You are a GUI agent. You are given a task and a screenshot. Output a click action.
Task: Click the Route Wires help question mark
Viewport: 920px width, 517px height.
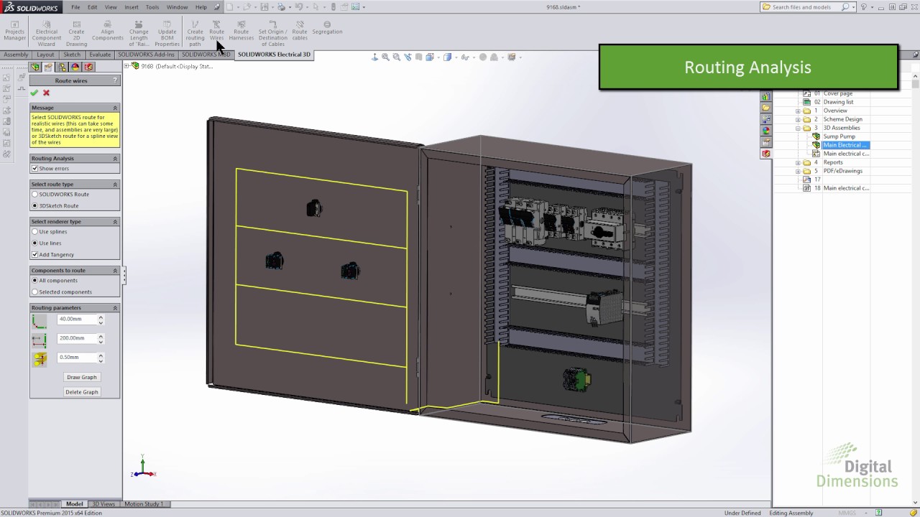[115, 80]
